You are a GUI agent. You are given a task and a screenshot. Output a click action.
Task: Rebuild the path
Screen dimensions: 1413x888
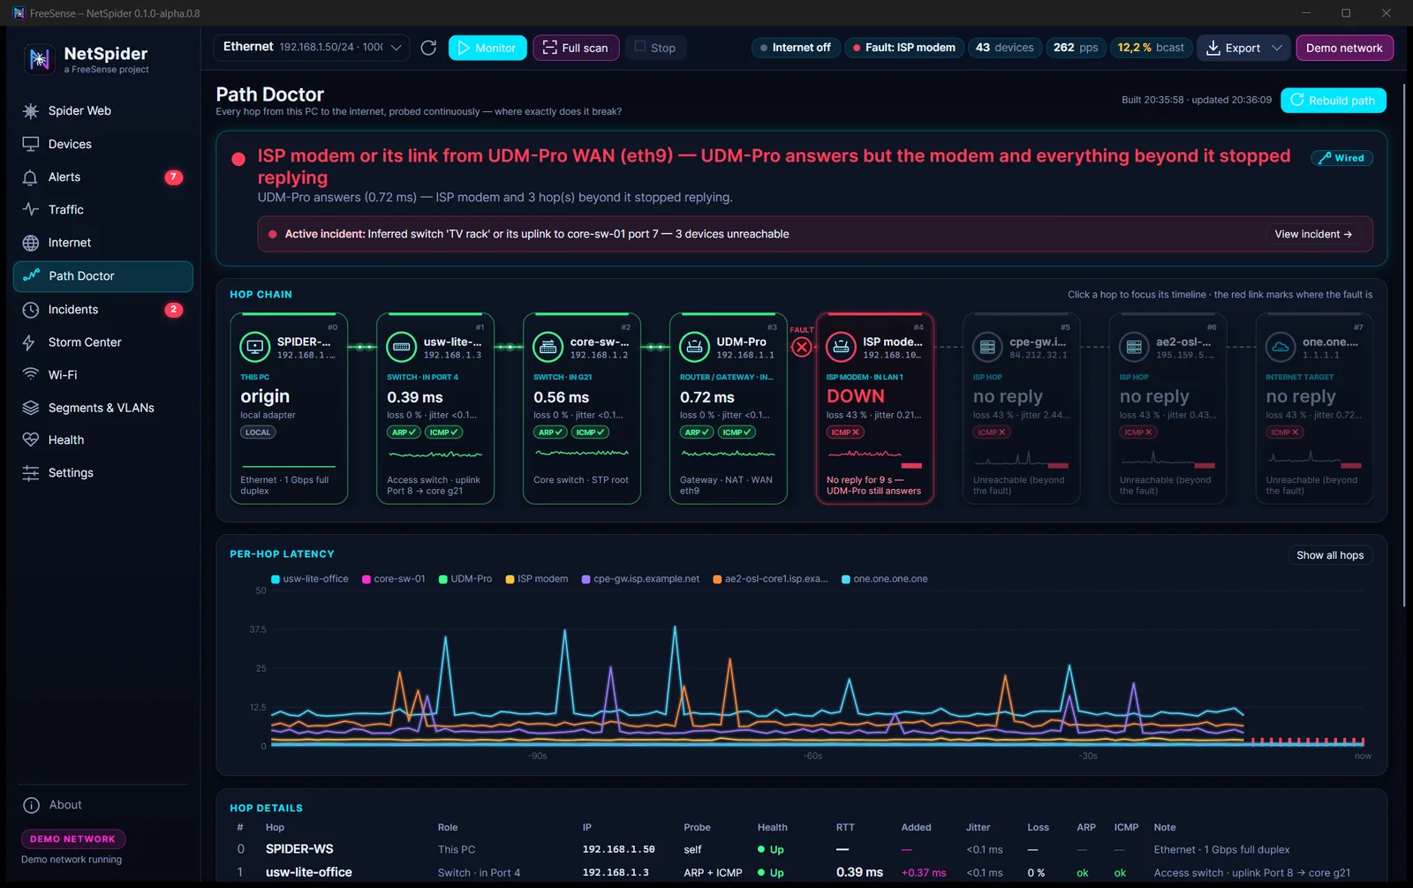point(1334,101)
